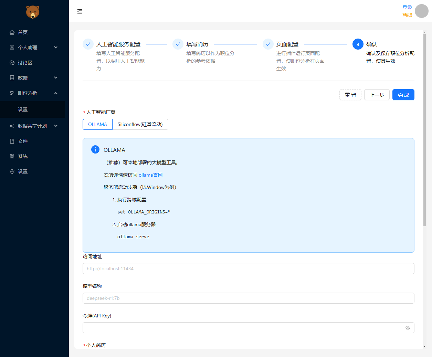Select Siliconflow(硅基流动) vendor option
Screen dimensions: 432x357
tap(140, 124)
